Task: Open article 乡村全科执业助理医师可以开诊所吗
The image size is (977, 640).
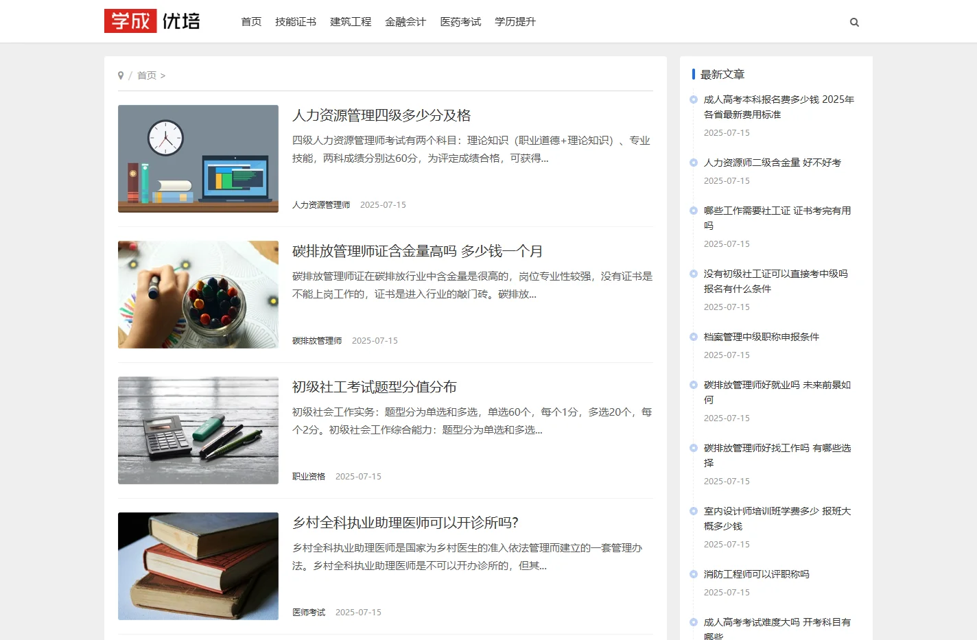Action: (405, 523)
